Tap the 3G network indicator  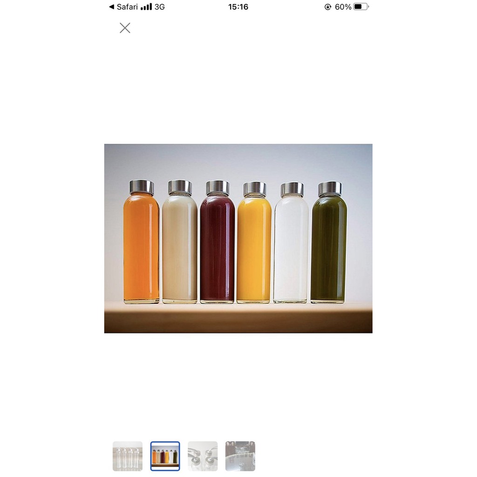(x=159, y=7)
